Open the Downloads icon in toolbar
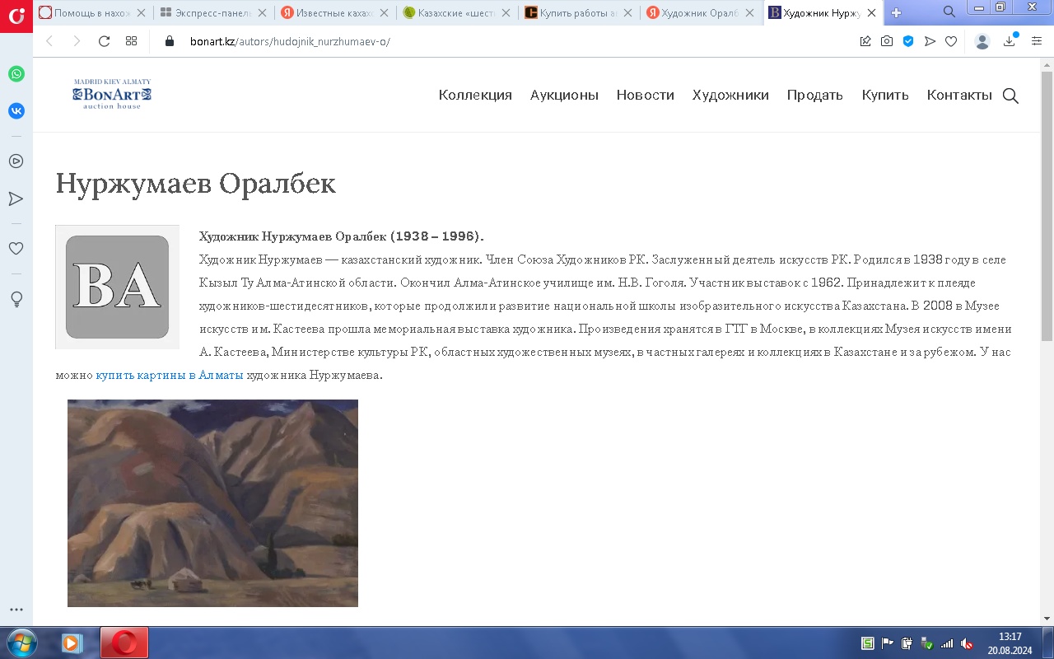Image resolution: width=1054 pixels, height=659 pixels. coord(1010,41)
